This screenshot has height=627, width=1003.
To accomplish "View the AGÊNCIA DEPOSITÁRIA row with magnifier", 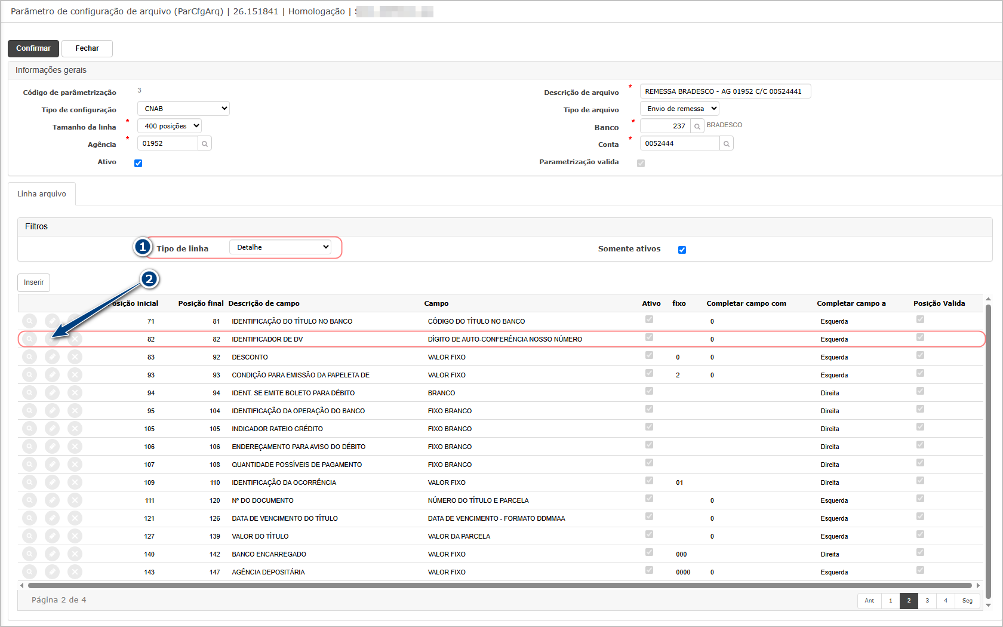I will coord(29,572).
